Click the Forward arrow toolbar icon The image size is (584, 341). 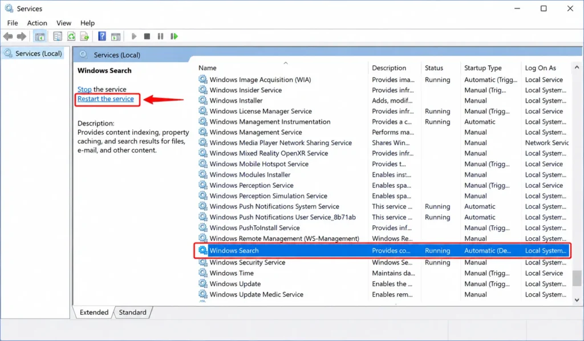(x=22, y=36)
